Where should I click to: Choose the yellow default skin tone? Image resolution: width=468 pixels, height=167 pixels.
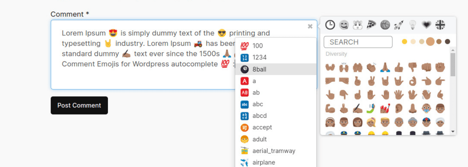pos(405,42)
